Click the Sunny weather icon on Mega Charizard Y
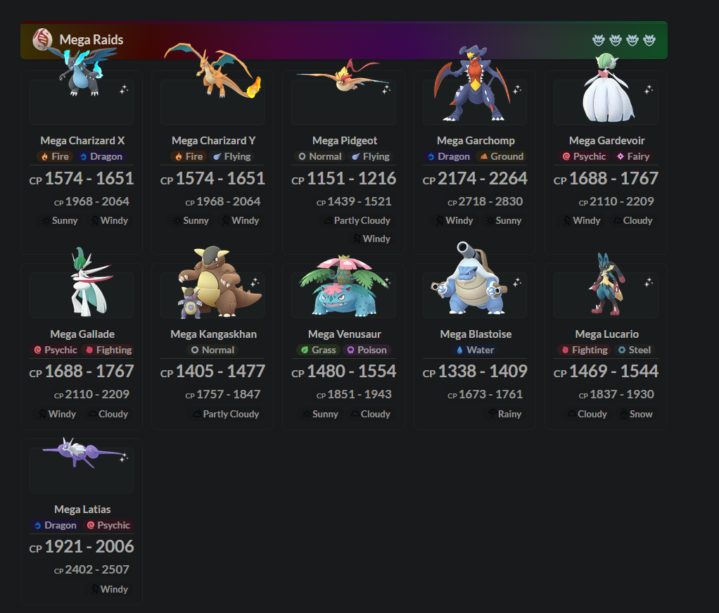This screenshot has width=719, height=613. pyautogui.click(x=177, y=221)
